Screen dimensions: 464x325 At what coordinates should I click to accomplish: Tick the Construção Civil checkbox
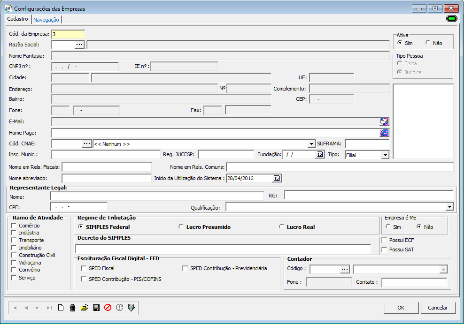tap(14, 255)
